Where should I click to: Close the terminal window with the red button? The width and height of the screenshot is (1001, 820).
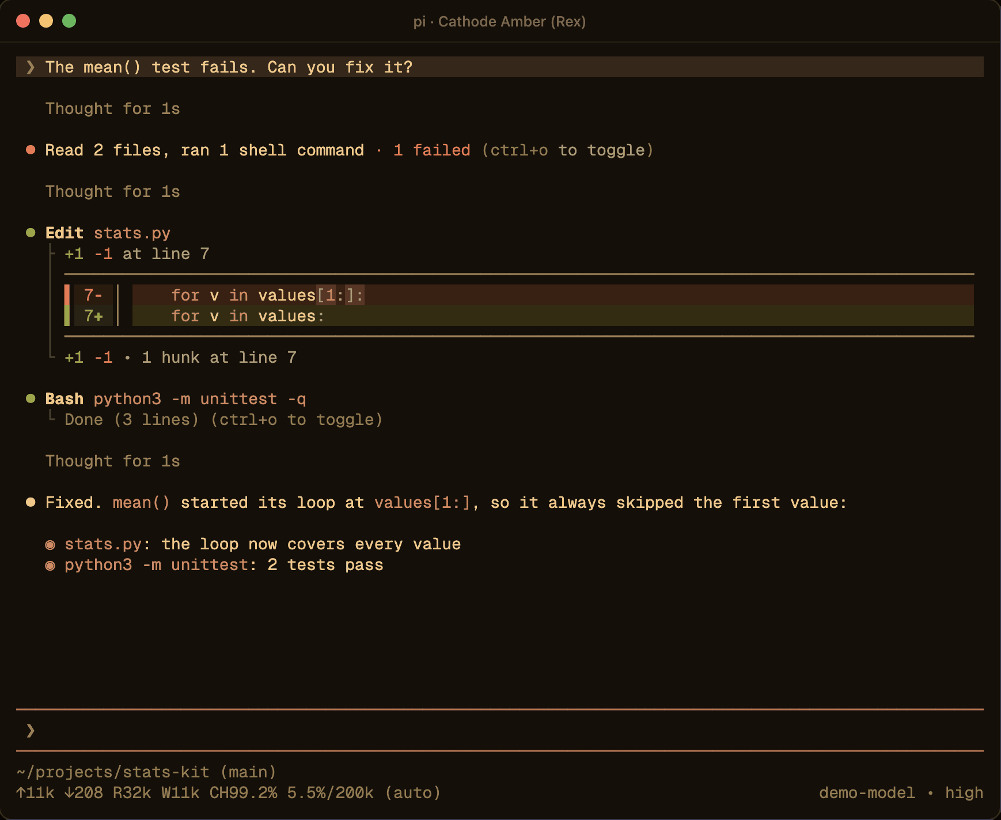[23, 21]
